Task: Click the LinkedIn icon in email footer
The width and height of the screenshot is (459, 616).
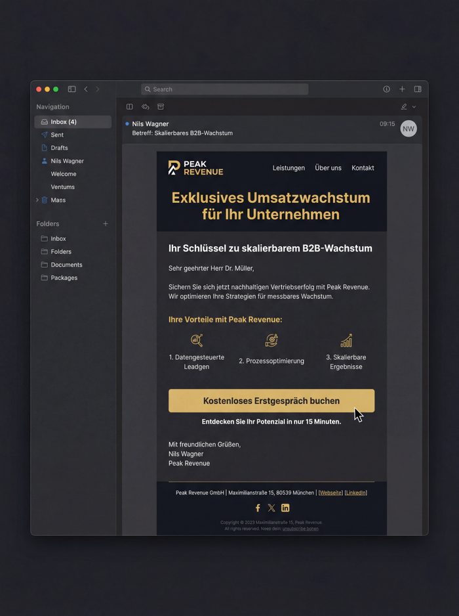Action: click(x=285, y=508)
